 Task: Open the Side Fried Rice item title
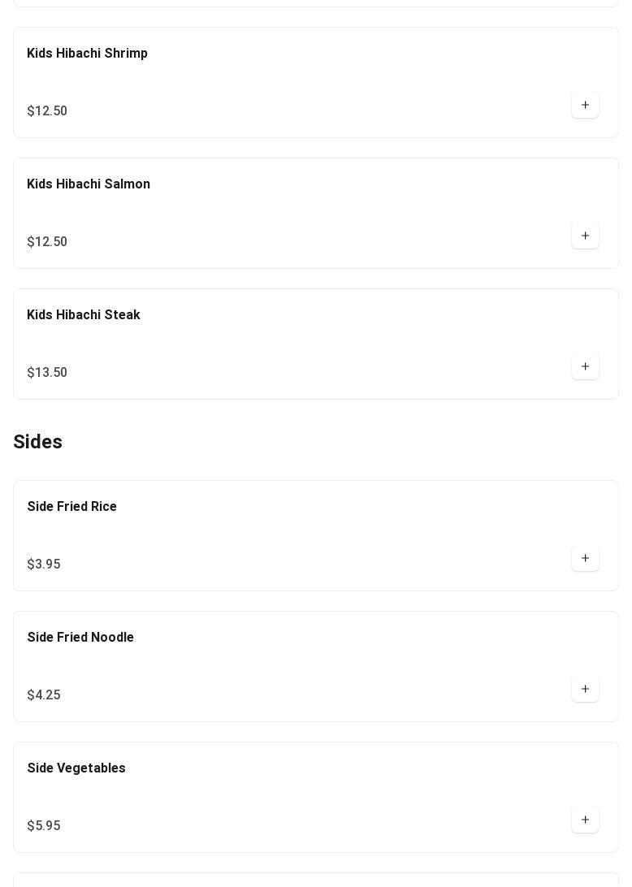[72, 507]
